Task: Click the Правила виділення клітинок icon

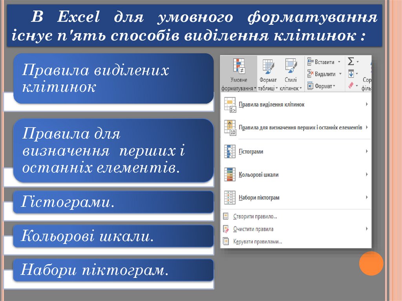Action: click(x=230, y=105)
